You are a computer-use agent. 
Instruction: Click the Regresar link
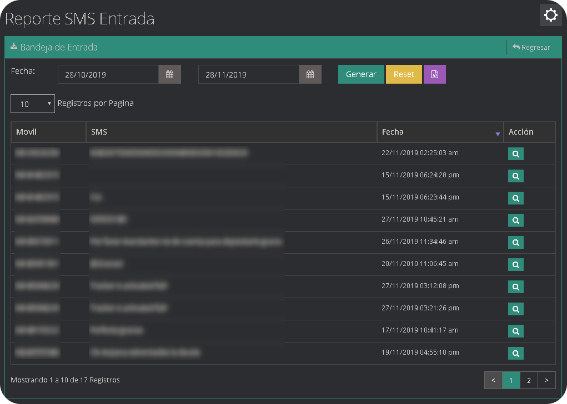[531, 48]
